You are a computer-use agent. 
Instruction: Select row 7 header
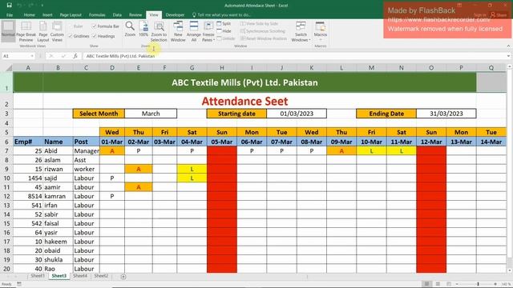[6, 151]
